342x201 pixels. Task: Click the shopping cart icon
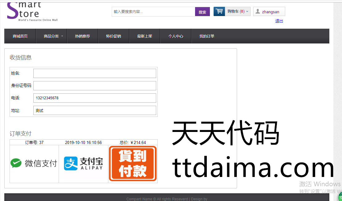219,11
